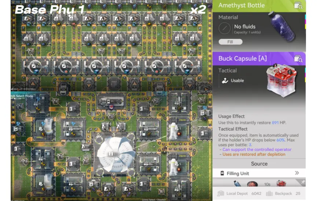Select the Source section header
317x201 pixels.
click(x=259, y=164)
